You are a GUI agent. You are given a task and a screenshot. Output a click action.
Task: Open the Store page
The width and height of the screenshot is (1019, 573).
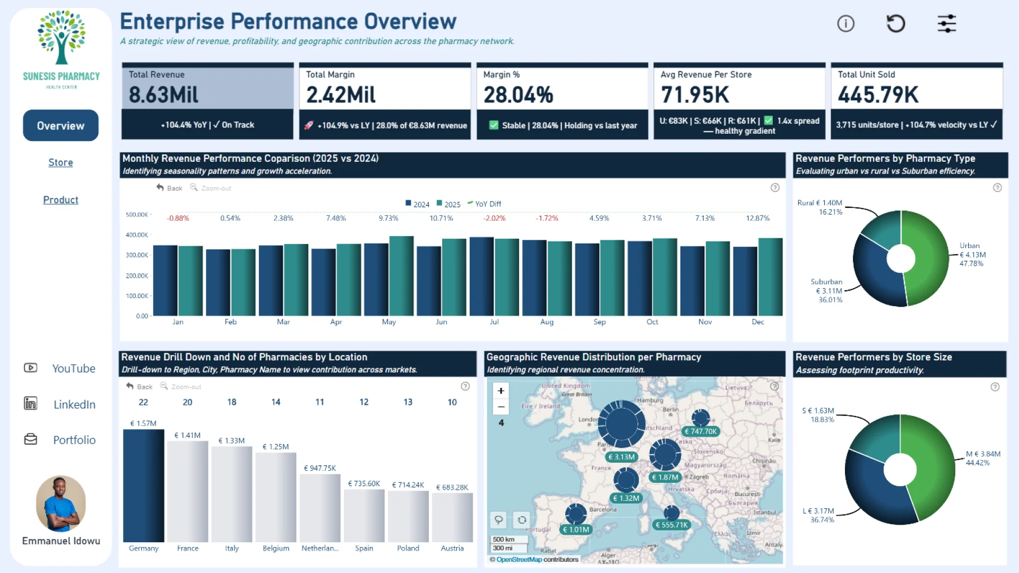[x=61, y=162]
